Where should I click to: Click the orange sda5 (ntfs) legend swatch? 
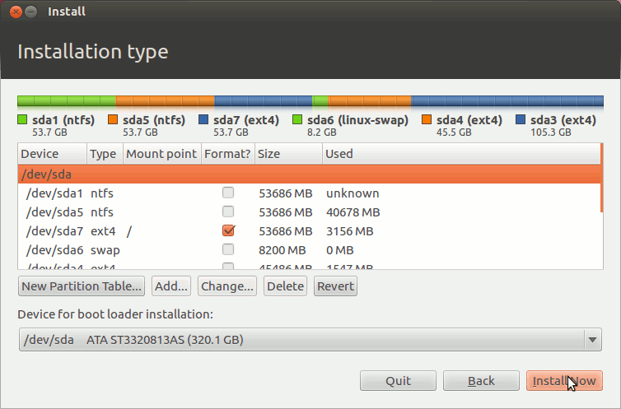(x=114, y=120)
